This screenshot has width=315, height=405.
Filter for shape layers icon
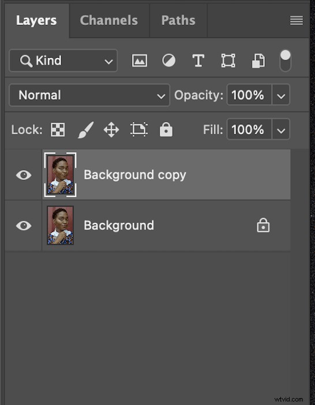click(x=228, y=61)
